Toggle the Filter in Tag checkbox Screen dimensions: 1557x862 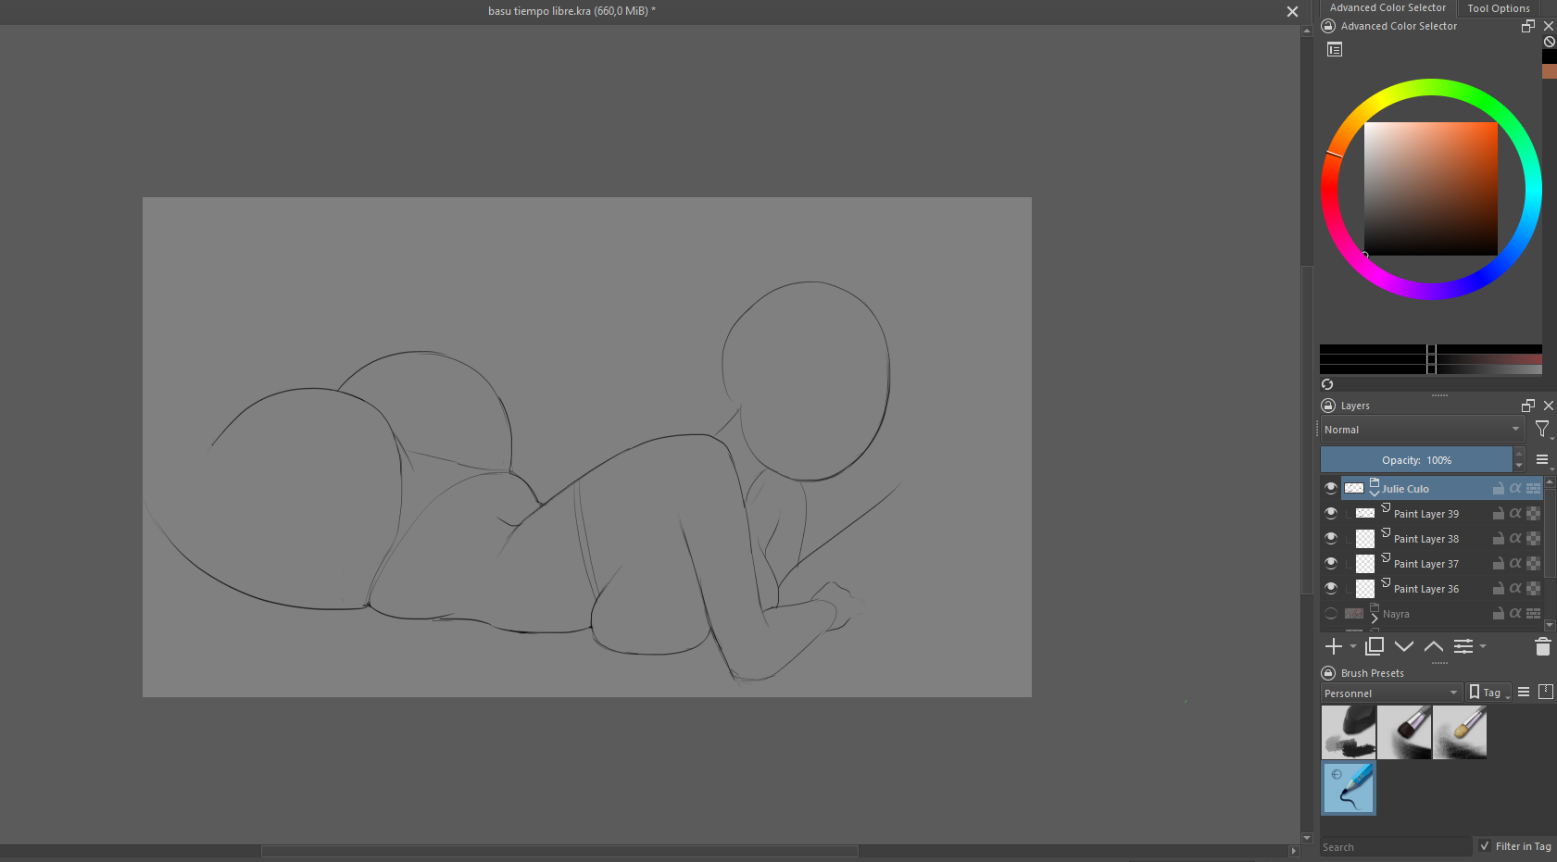pos(1485,846)
